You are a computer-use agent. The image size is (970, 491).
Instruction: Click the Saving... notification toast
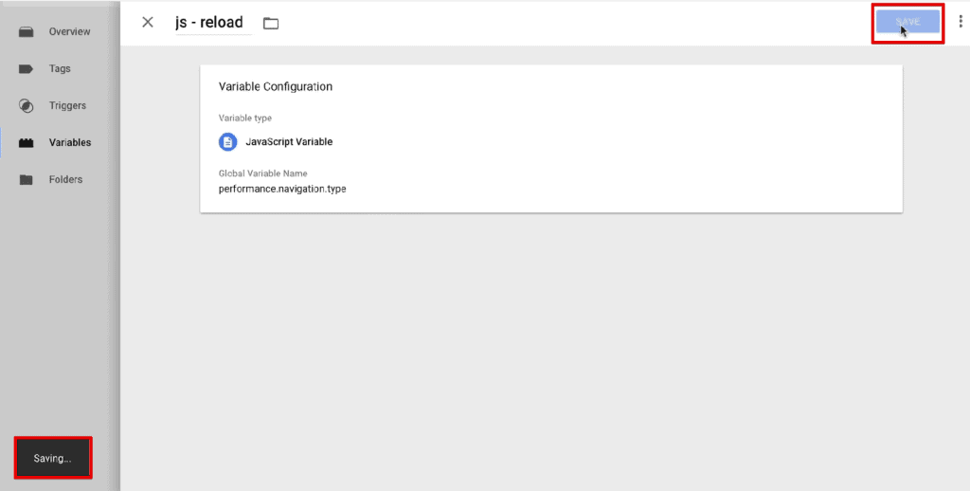pyautogui.click(x=53, y=458)
